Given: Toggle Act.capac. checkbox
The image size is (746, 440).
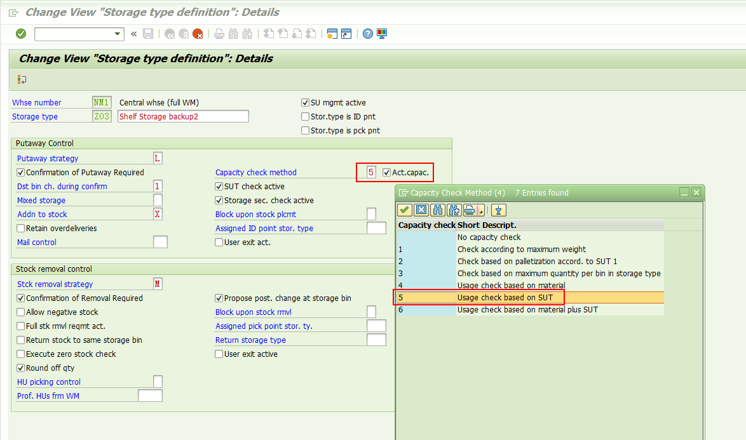Looking at the screenshot, I should click(387, 173).
